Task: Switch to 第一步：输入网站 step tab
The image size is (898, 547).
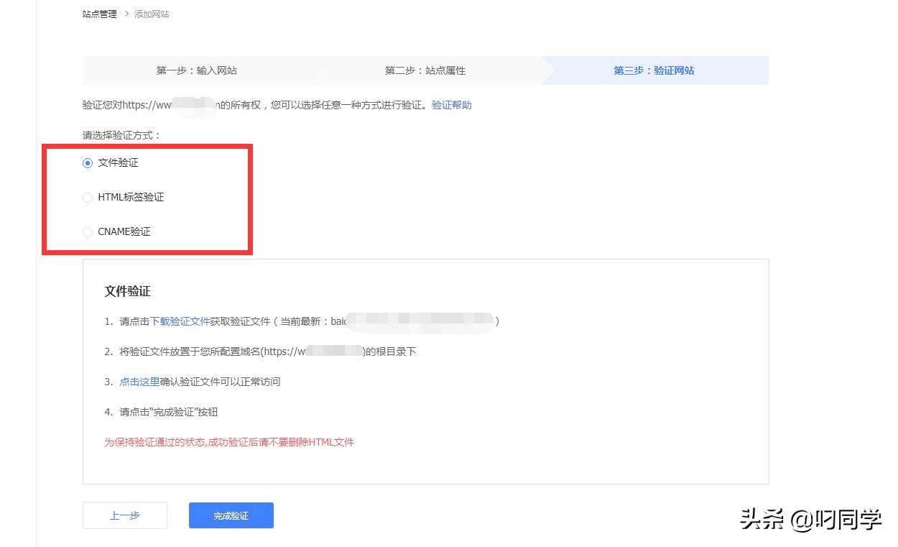Action: click(198, 70)
